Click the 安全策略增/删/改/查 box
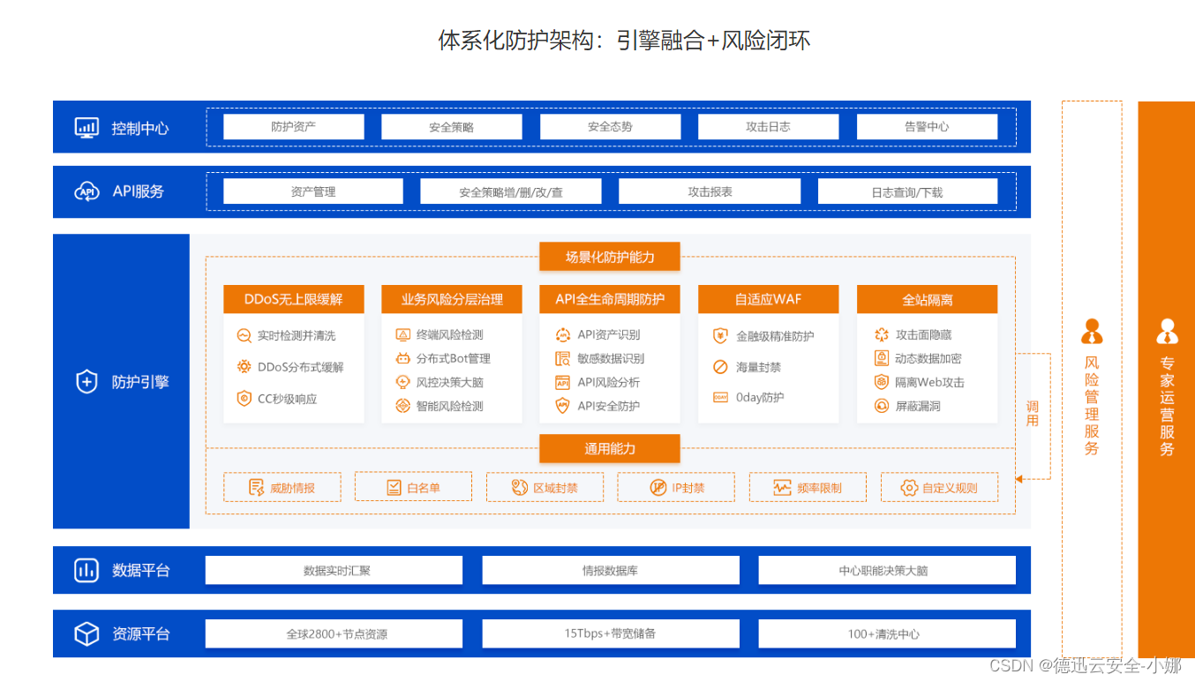This screenshot has height=682, width=1195. pyautogui.click(x=510, y=191)
